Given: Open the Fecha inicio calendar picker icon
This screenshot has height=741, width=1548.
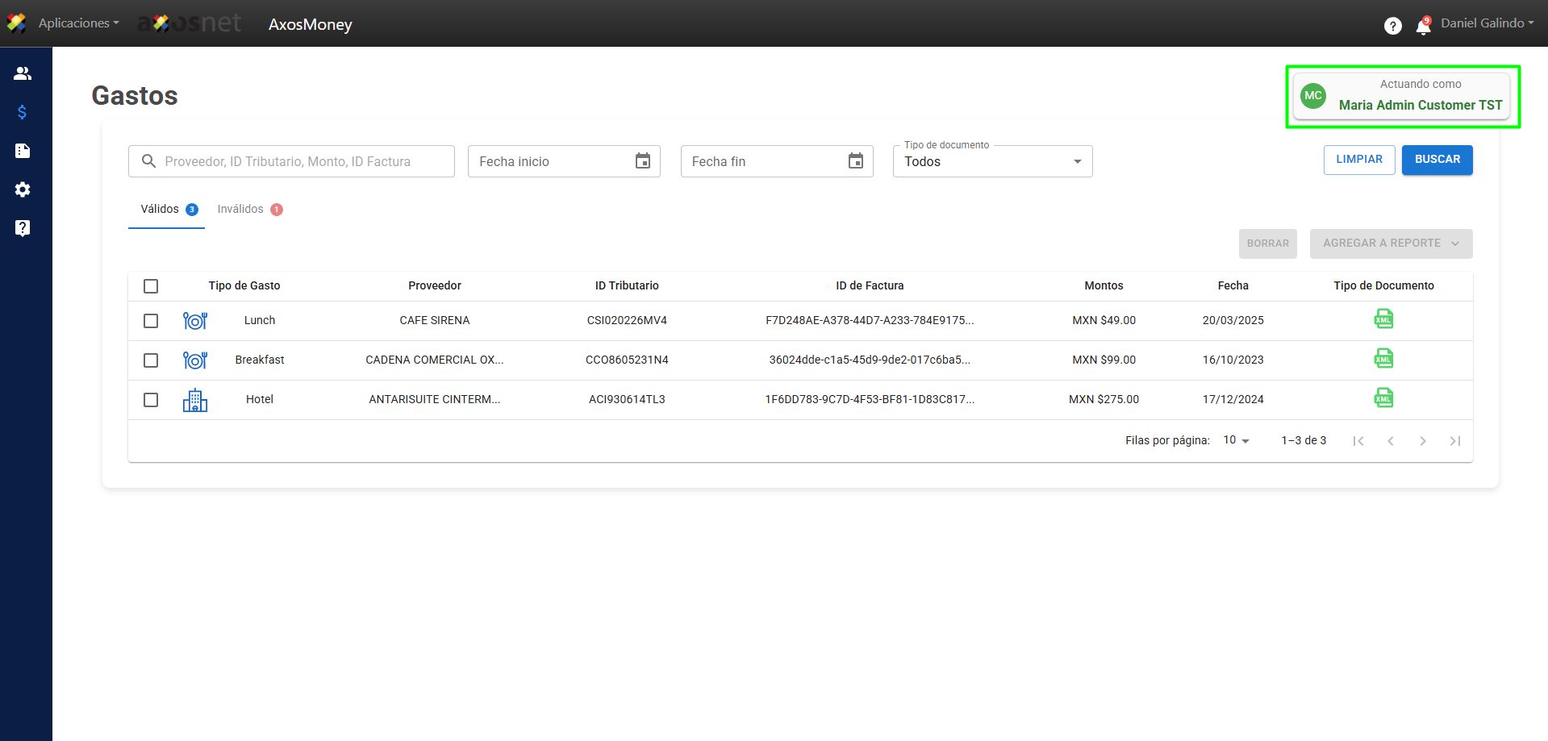Looking at the screenshot, I should [642, 161].
